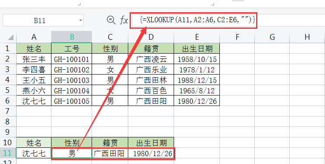Select cell E6 containing 1980/12/26

coord(197,101)
